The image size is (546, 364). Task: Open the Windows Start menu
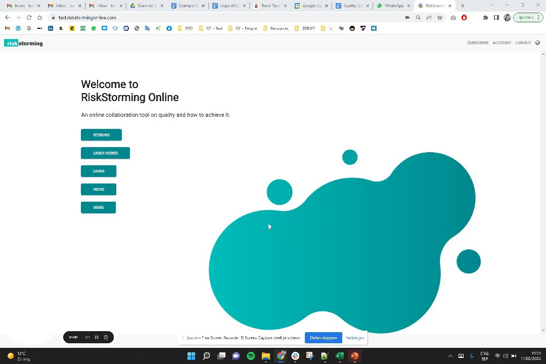191,356
